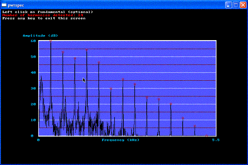Pick the fourth harmonic marker near 55 dB
Screen dimensions: 248x165
(x=87, y=50)
